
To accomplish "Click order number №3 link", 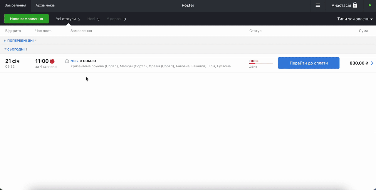I will click(74, 61).
